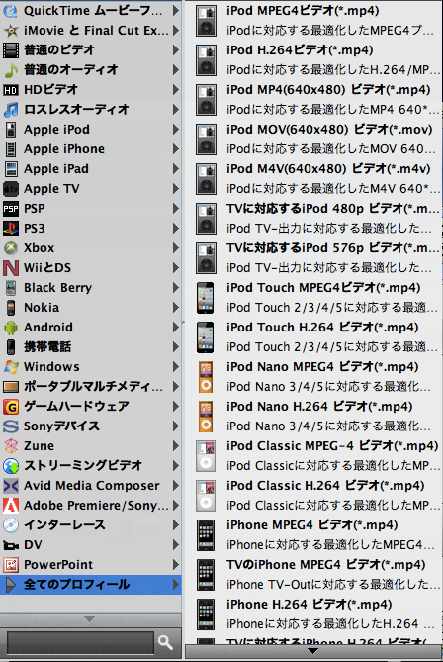Click the globe icon for ストリーミングビデオ
This screenshot has height=662, width=443.
coord(10,466)
